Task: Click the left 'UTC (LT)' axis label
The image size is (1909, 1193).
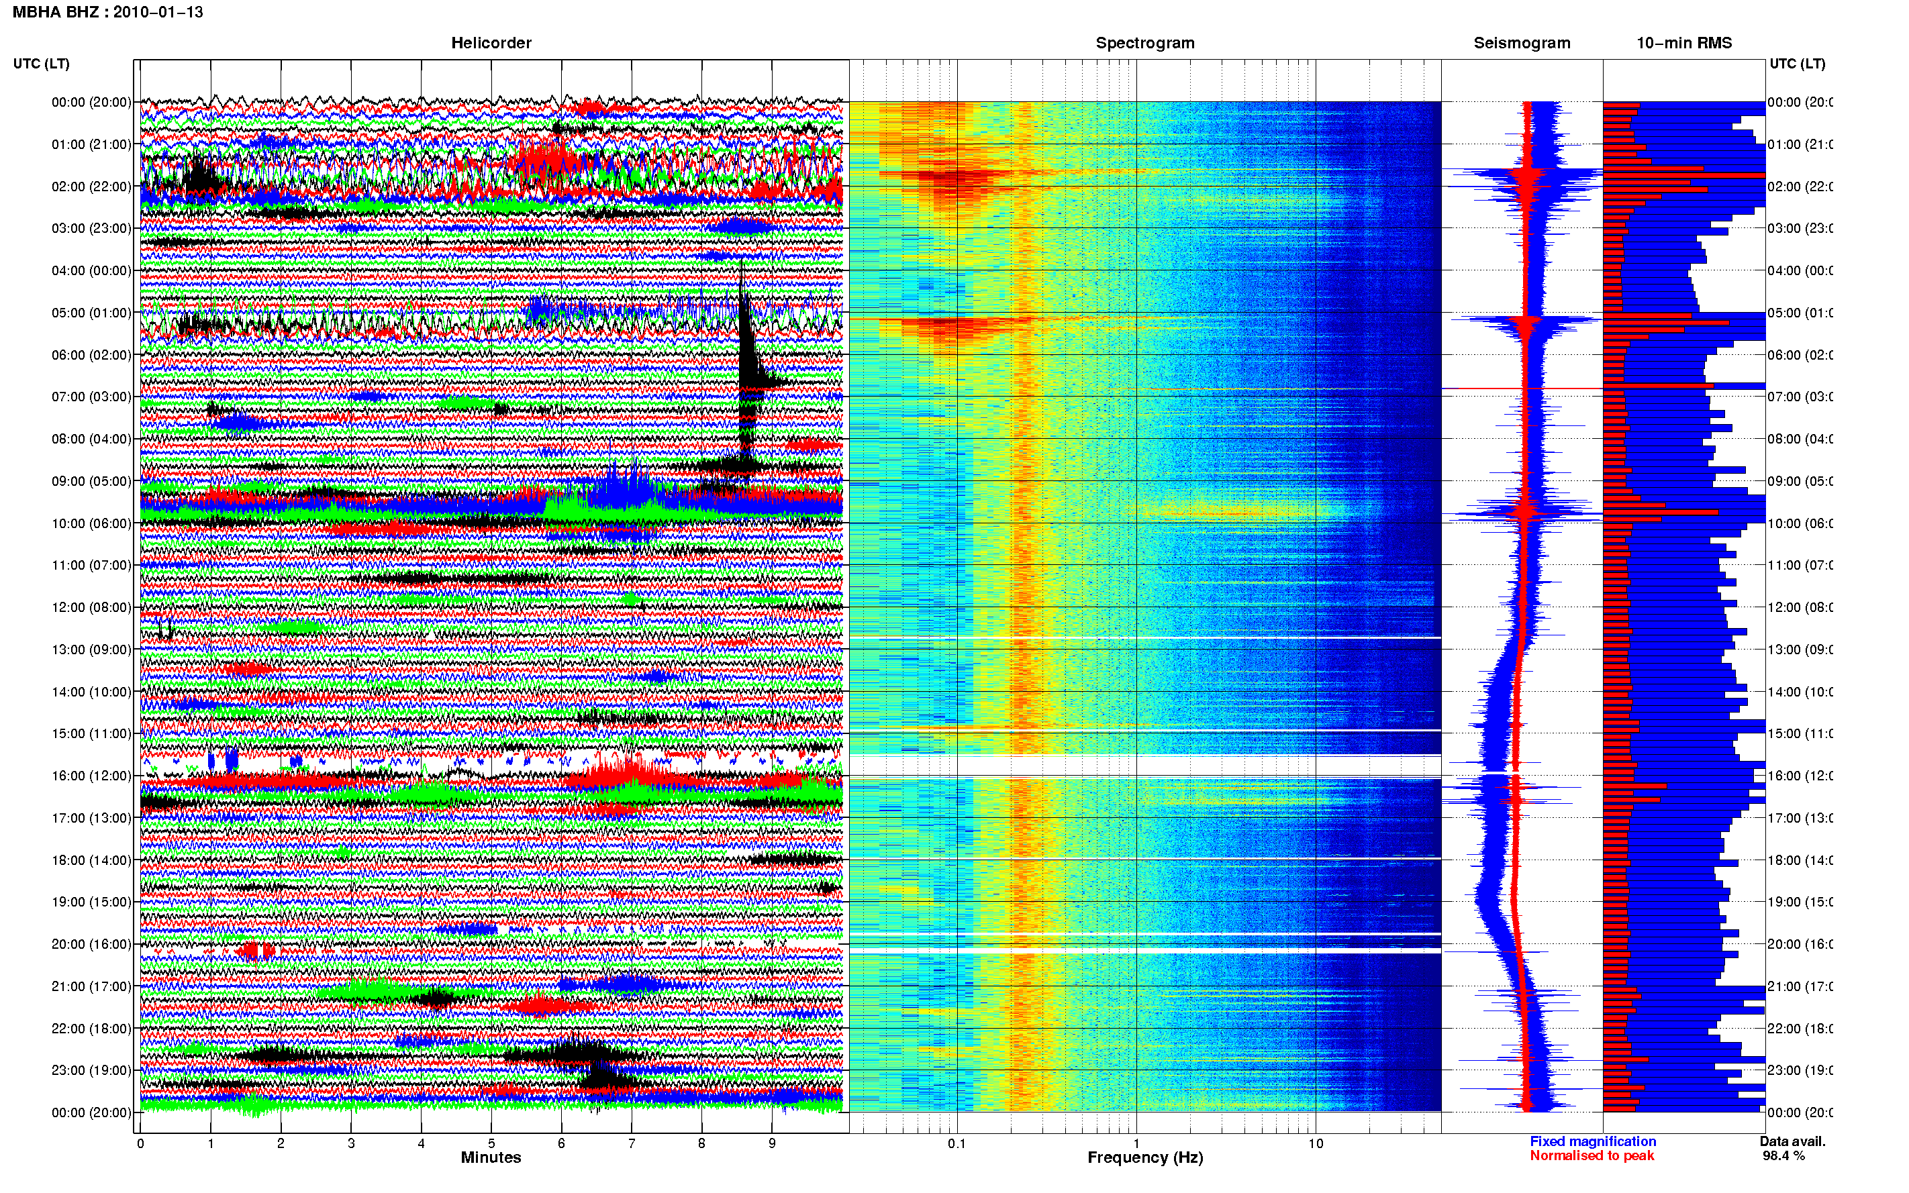Action: (x=41, y=63)
